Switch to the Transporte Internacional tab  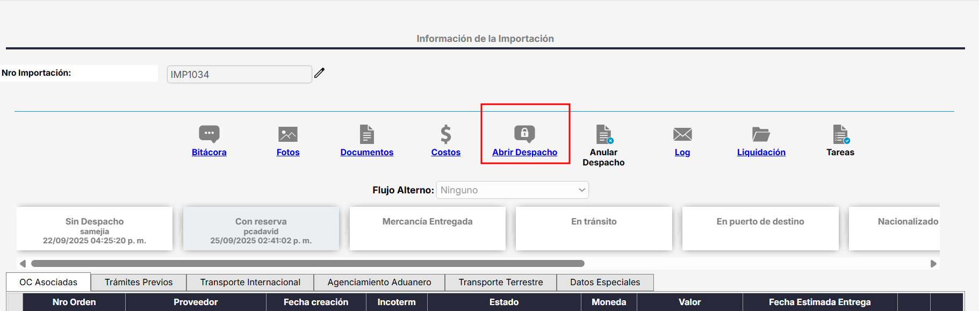click(250, 283)
